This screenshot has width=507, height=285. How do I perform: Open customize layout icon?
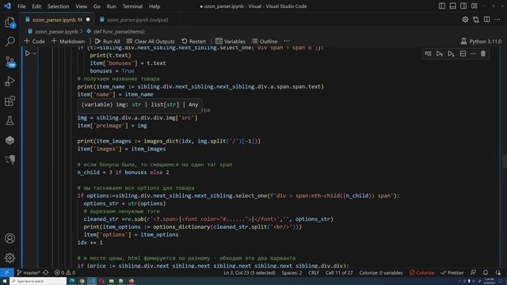[475, 6]
